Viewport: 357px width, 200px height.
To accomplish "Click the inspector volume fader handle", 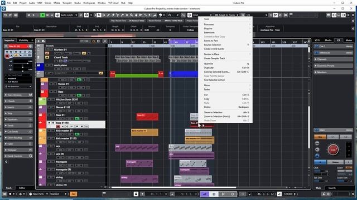I will pyautogui.click(x=28, y=63).
